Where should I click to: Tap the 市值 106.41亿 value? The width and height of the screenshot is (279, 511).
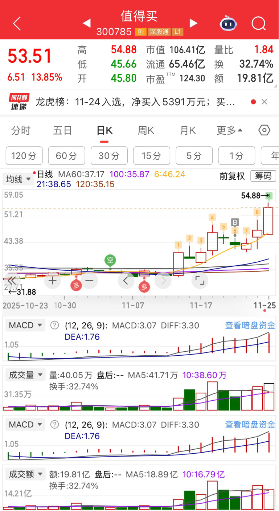pyautogui.click(x=187, y=49)
